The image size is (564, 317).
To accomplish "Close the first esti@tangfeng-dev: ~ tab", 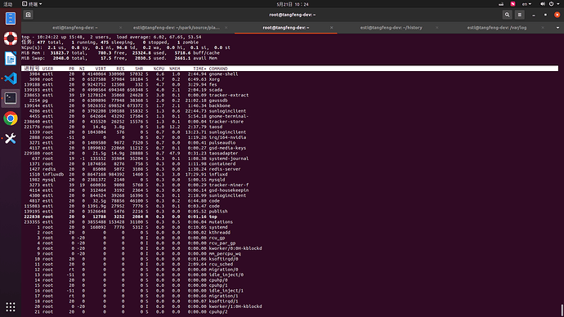I will coord(120,28).
